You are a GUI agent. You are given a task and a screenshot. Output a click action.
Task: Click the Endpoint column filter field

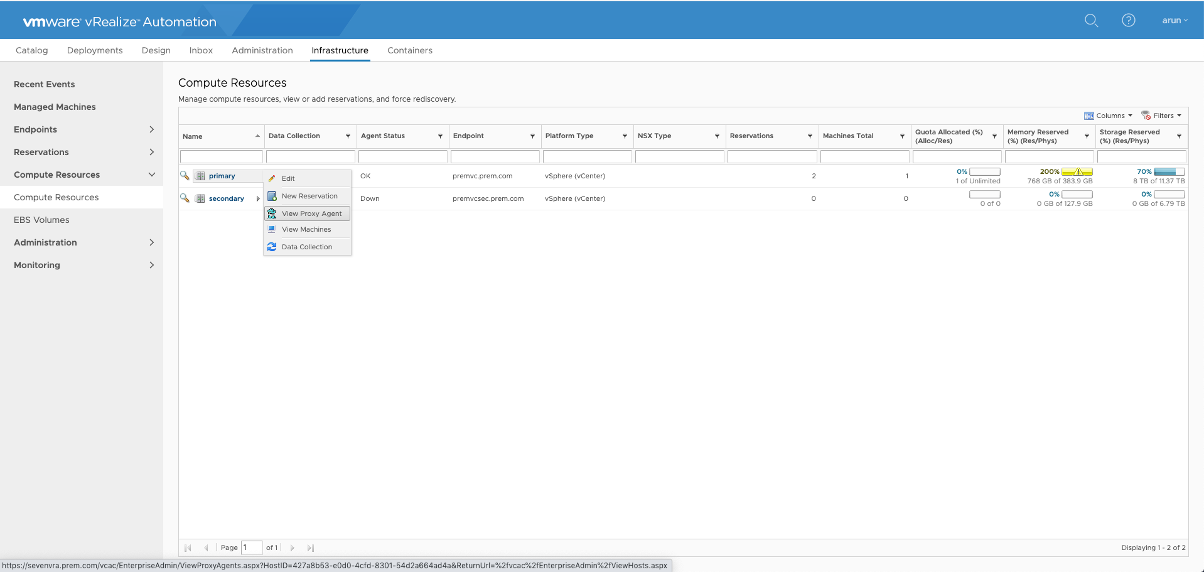pyautogui.click(x=495, y=156)
